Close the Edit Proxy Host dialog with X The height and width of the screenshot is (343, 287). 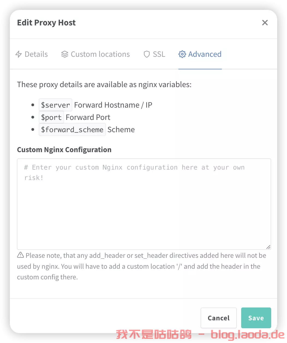coord(265,23)
